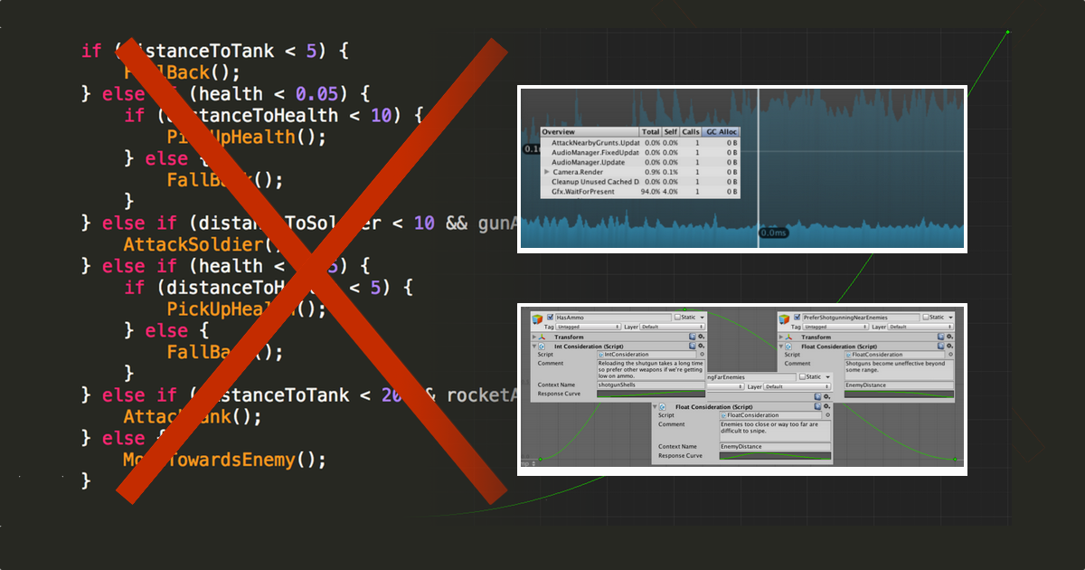Image resolution: width=1085 pixels, height=570 pixels.
Task: Collapse middle panel Float Consideration (Script)
Action: pyautogui.click(x=655, y=406)
